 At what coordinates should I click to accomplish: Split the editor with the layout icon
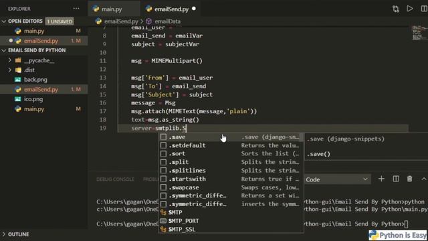(x=424, y=9)
